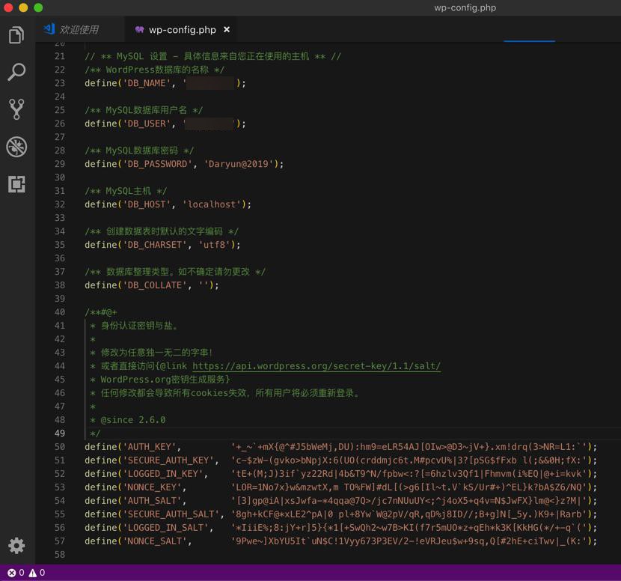Click line number 23 in the gutter
Image resolution: width=621 pixels, height=581 pixels.
(60, 83)
